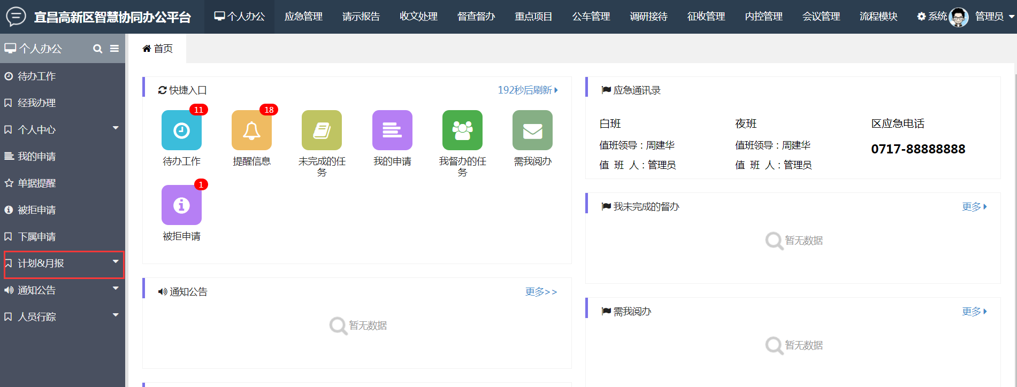Click the info icon of sidebar 被拒申请
Screen dimensions: 1017x387
(x=9, y=210)
